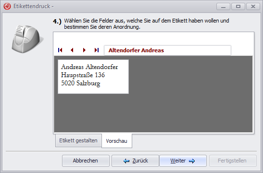Click the Etikettendruck application icon

(x=7, y=7)
